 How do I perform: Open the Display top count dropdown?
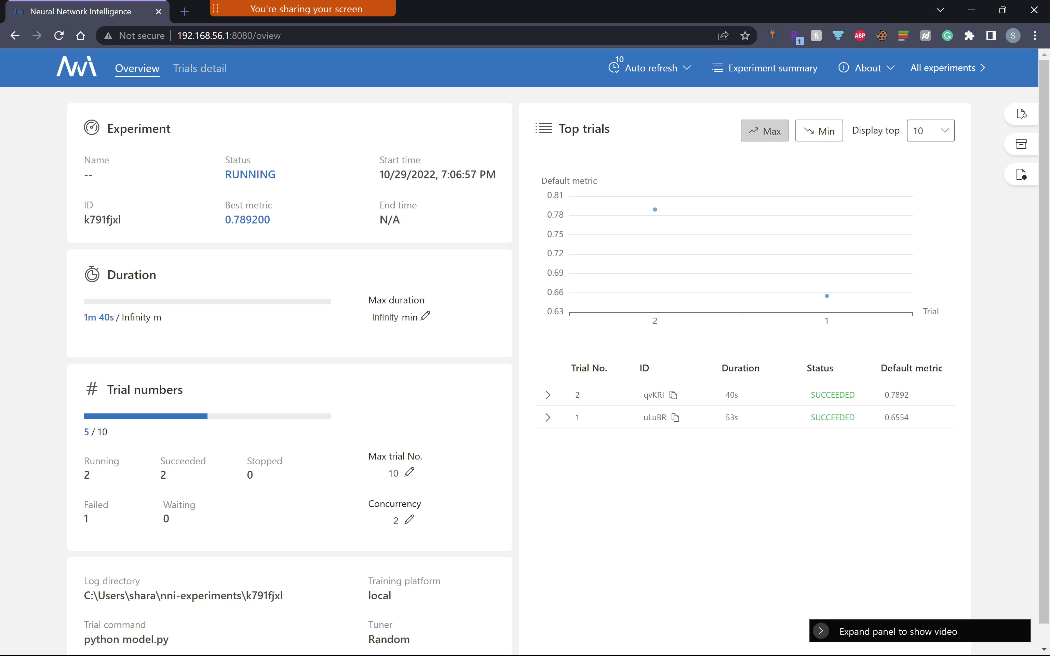click(x=930, y=131)
